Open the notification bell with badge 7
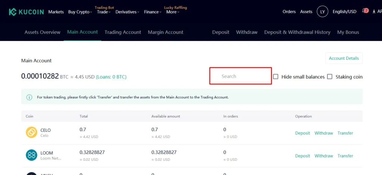 366,11
